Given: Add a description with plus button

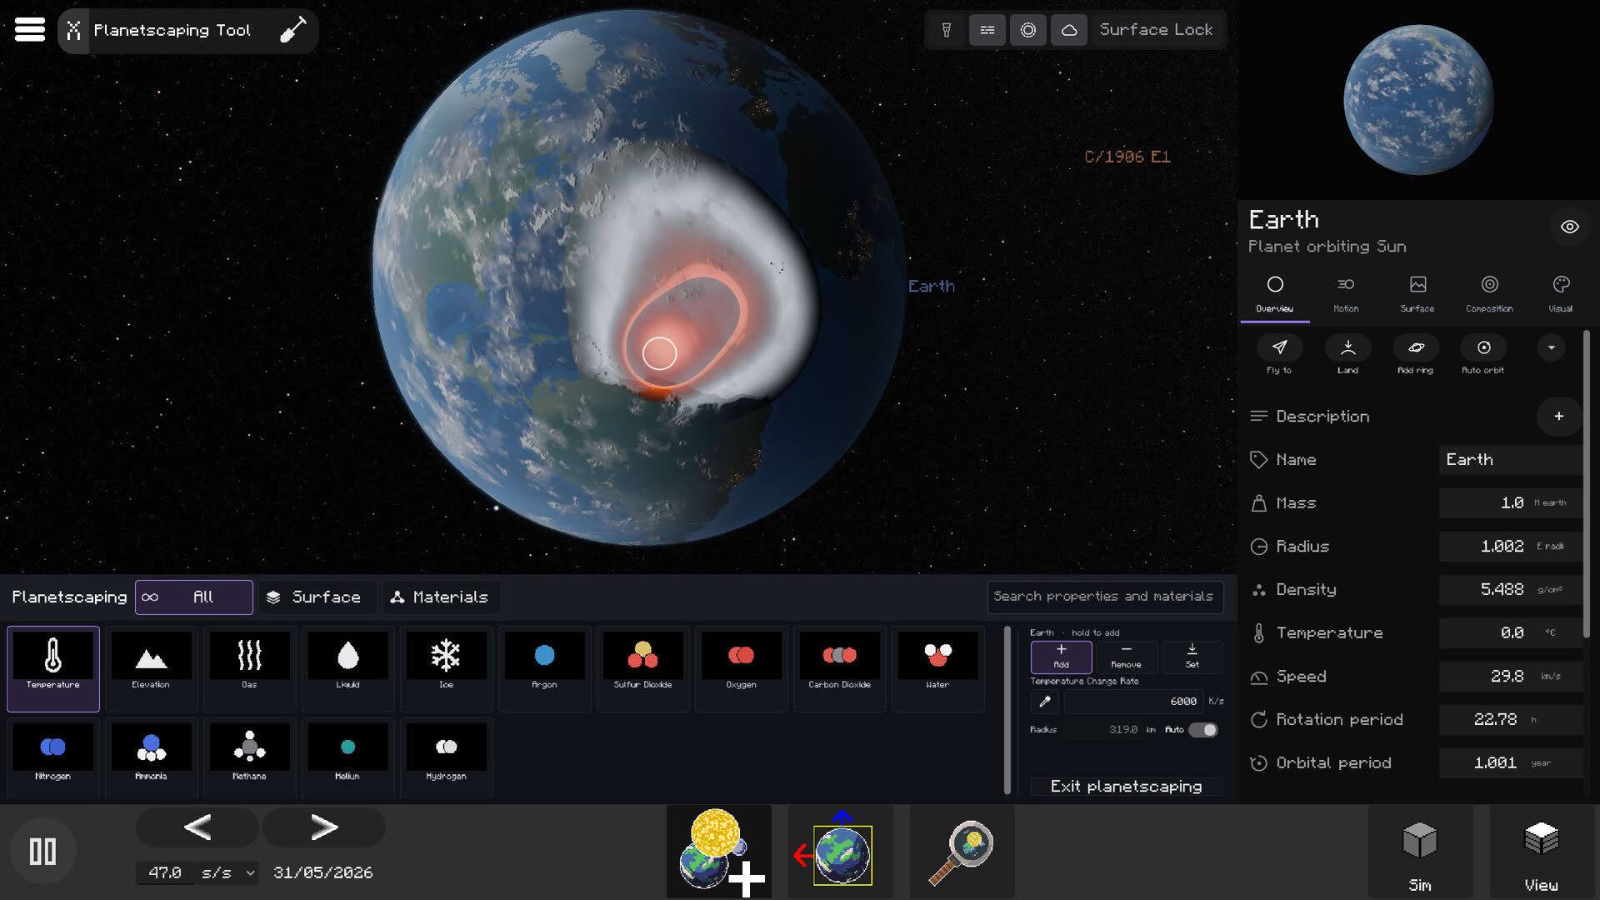Looking at the screenshot, I should tap(1558, 416).
